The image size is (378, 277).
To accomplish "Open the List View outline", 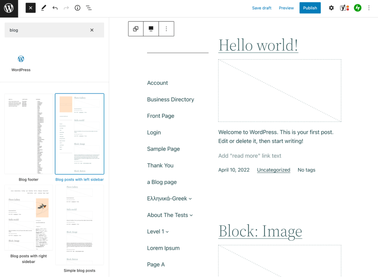I will (x=89, y=8).
